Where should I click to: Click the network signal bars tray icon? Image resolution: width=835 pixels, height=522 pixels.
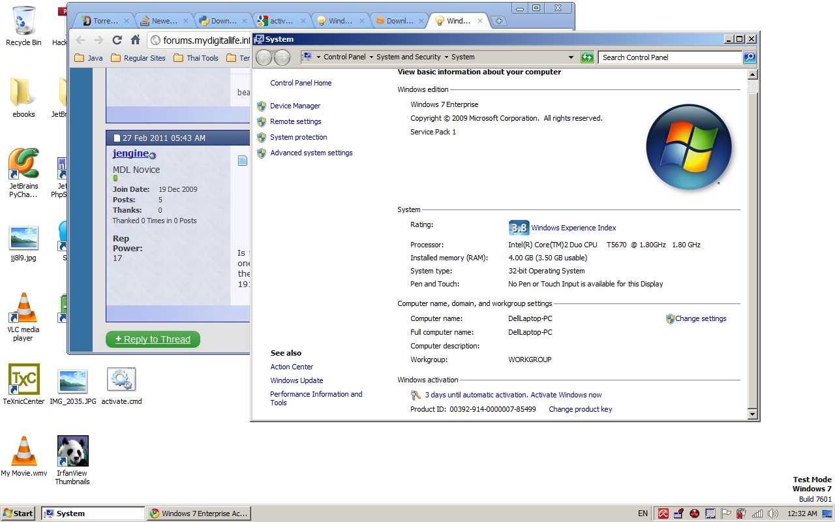point(757,514)
